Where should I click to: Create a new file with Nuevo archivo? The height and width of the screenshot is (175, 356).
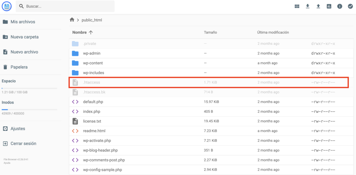tap(24, 52)
